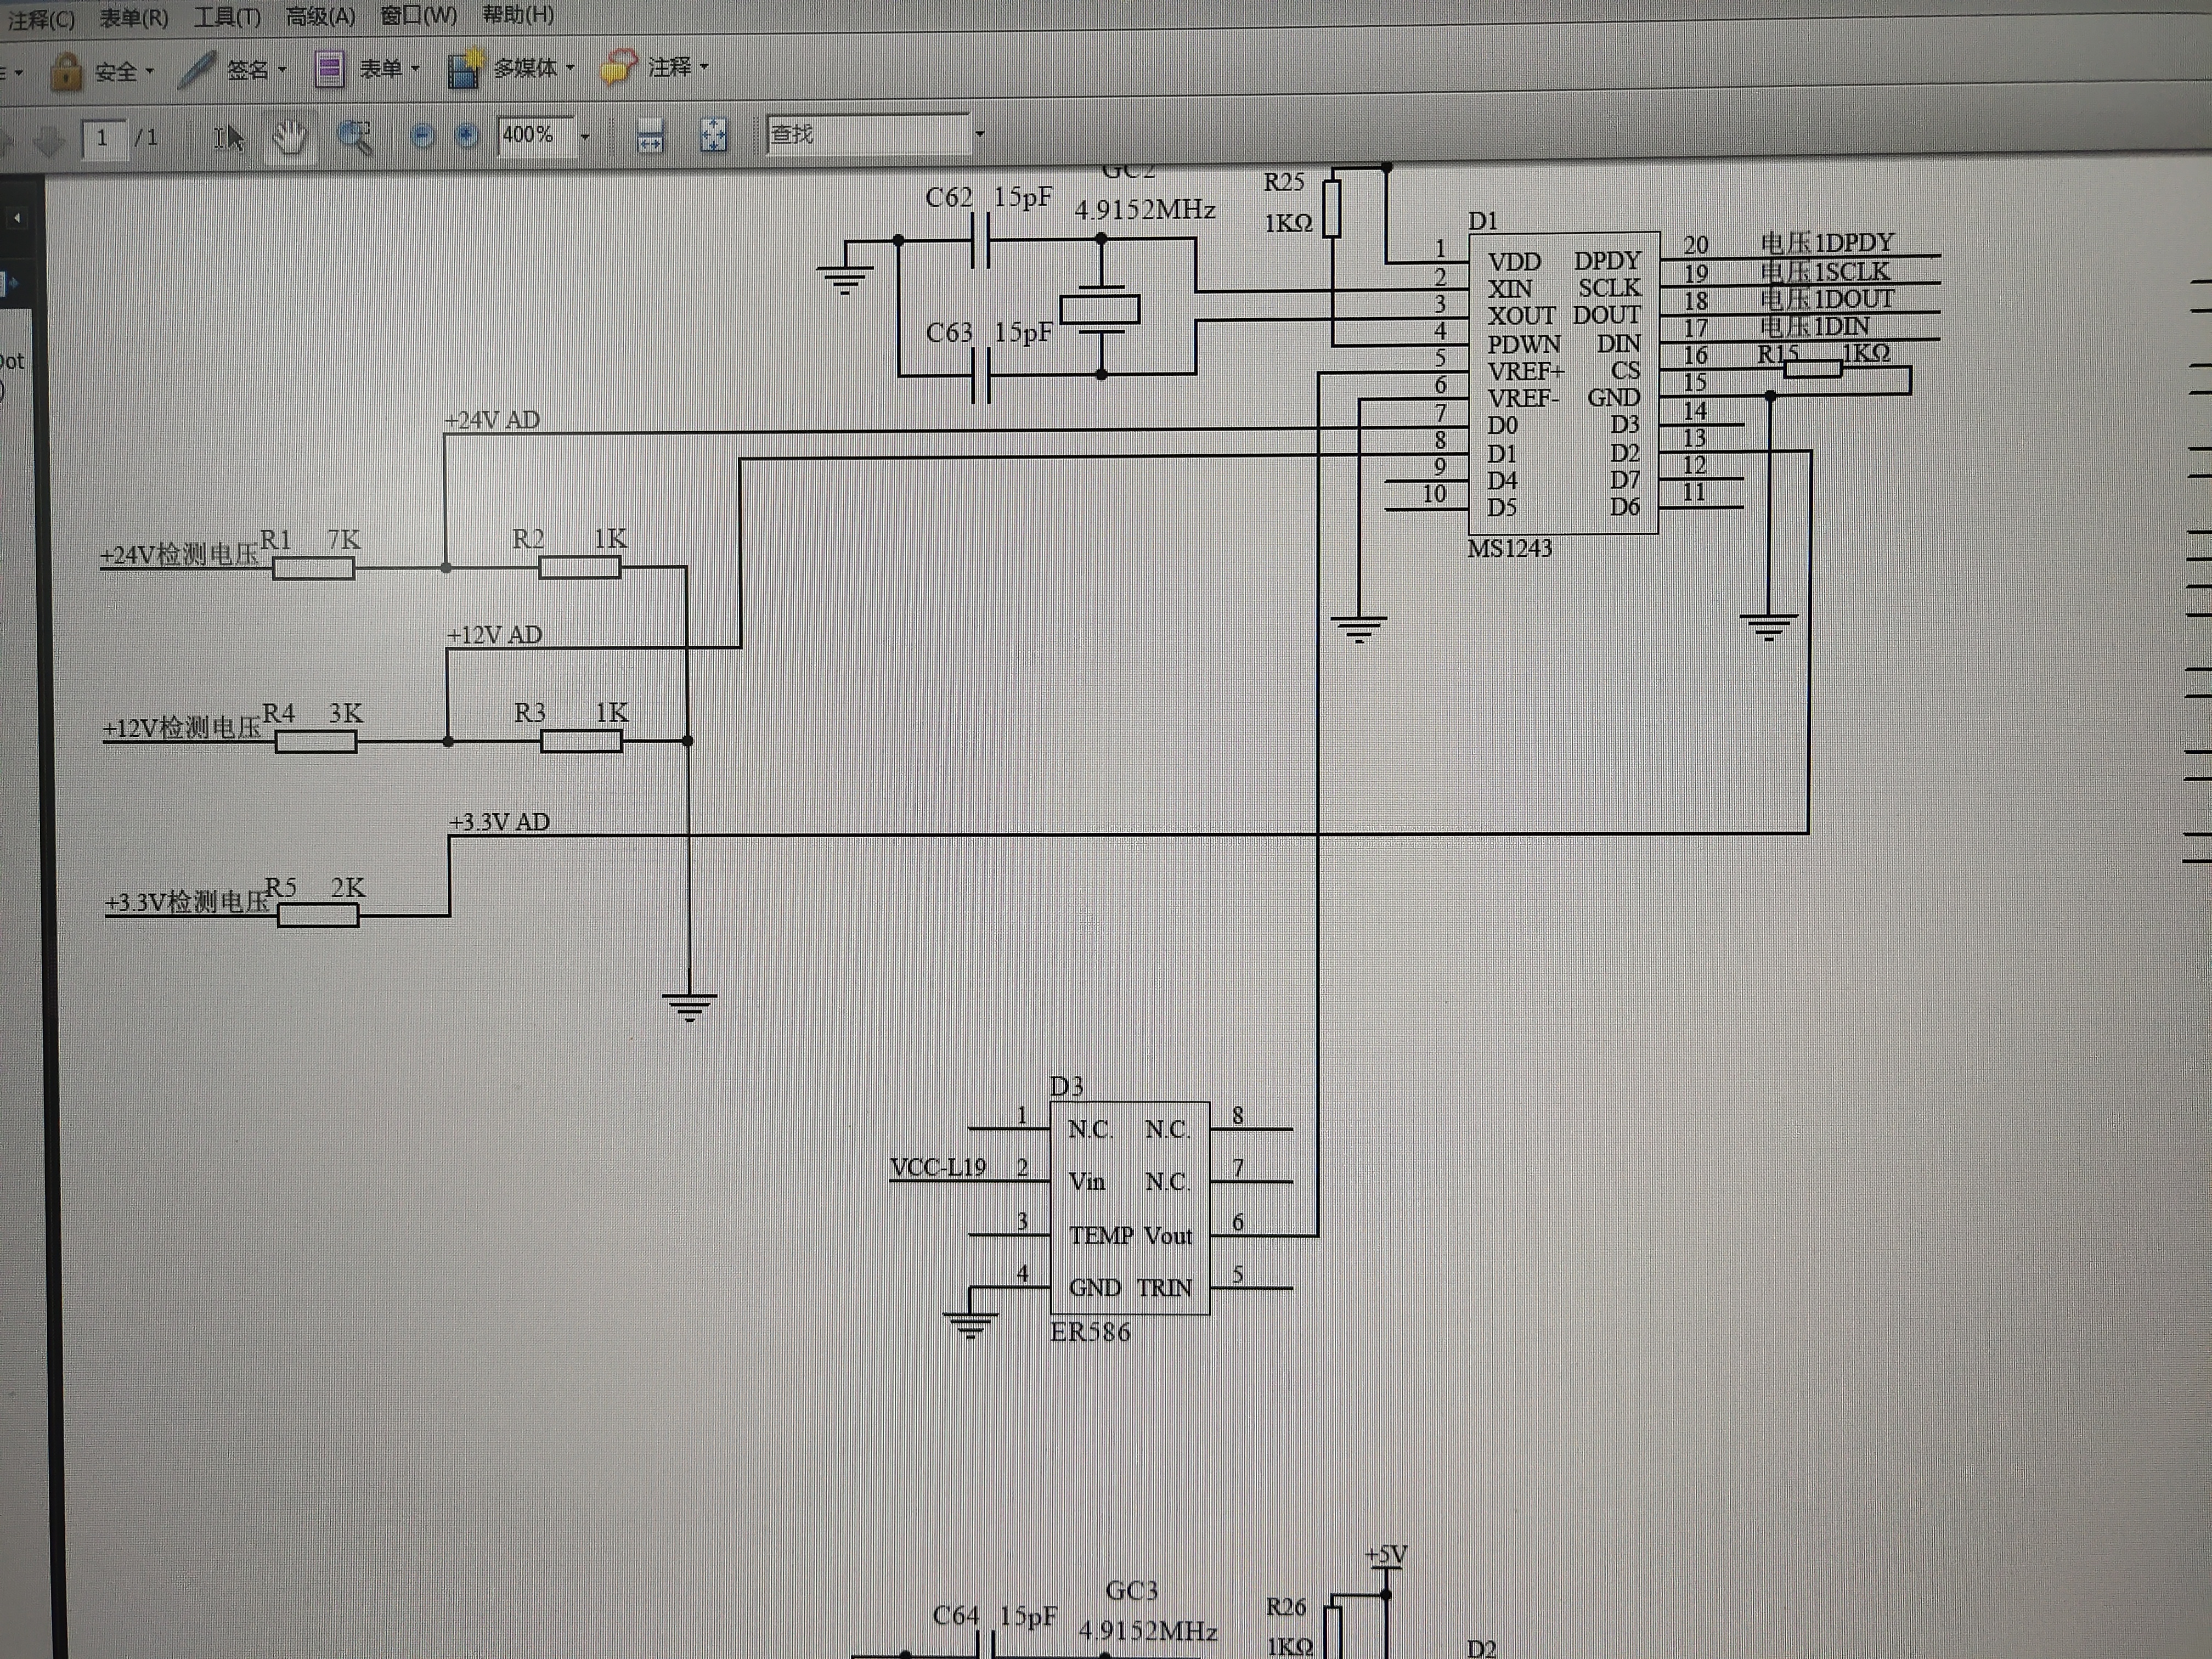Screen dimensions: 2212x1659
Task: Open the 帮助(H) menu
Action: point(517,14)
